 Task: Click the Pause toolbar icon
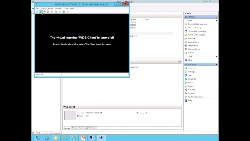pos(56,12)
